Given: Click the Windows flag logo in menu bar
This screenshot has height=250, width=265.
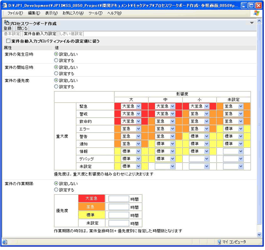Looking at the screenshot, I should (x=257, y=13).
